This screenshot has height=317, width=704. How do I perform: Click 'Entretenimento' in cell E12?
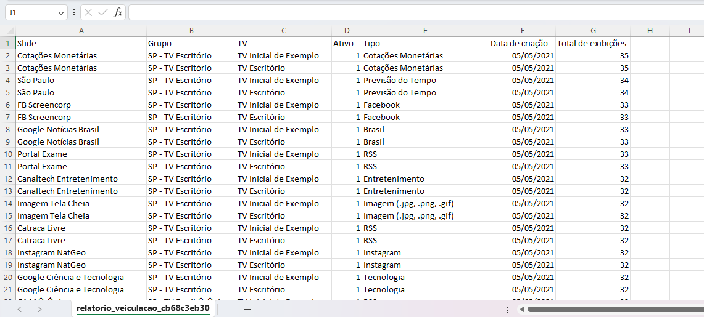(x=394, y=179)
